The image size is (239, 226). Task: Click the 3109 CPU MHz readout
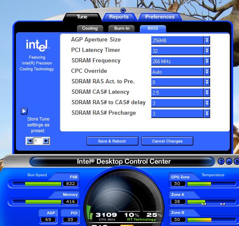106,215
